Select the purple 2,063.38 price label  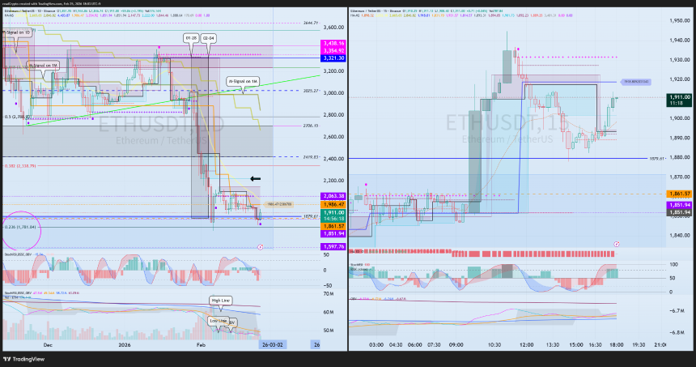(x=333, y=196)
